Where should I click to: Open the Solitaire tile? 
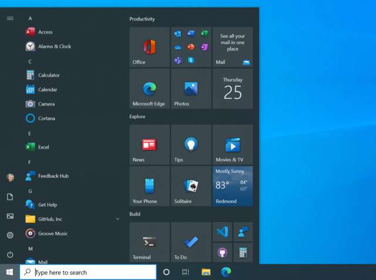tap(191, 186)
